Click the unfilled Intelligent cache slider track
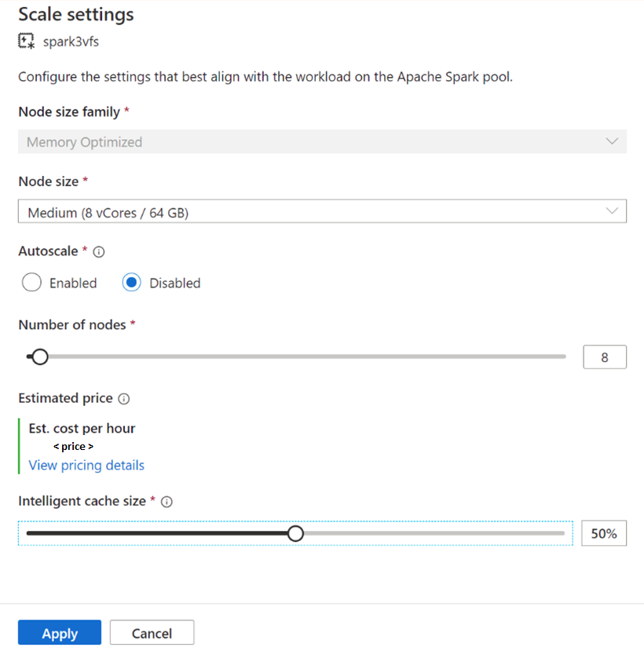 pyautogui.click(x=432, y=534)
